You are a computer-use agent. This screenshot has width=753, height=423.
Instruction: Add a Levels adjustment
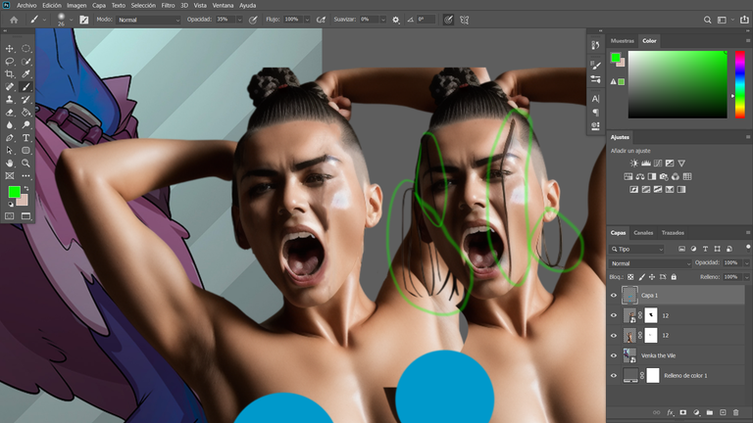pyautogui.click(x=646, y=164)
